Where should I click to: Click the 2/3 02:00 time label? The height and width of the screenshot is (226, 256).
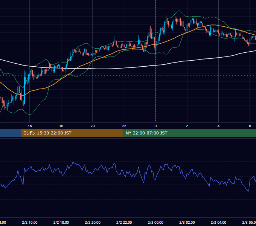point(187,222)
